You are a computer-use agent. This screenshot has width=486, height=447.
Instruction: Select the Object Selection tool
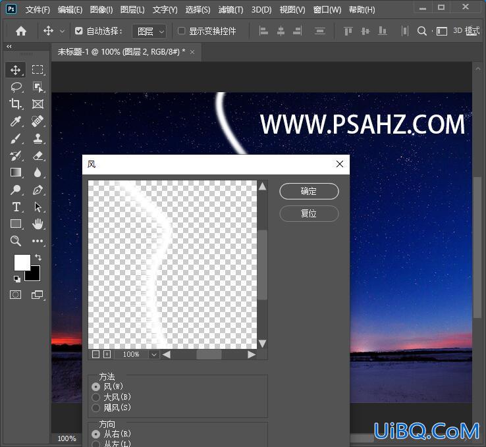(38, 88)
